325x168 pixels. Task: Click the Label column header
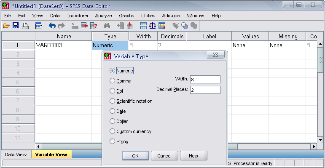pyautogui.click(x=209, y=37)
